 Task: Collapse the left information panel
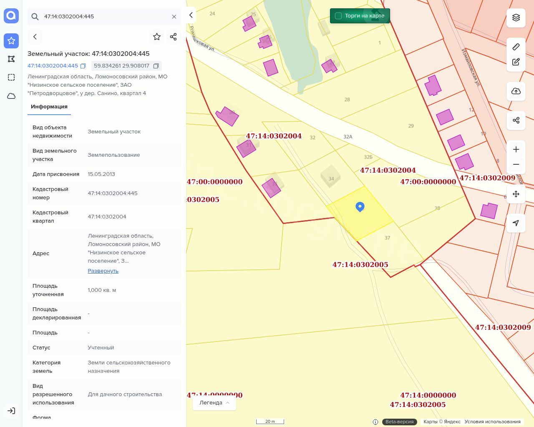point(191,15)
